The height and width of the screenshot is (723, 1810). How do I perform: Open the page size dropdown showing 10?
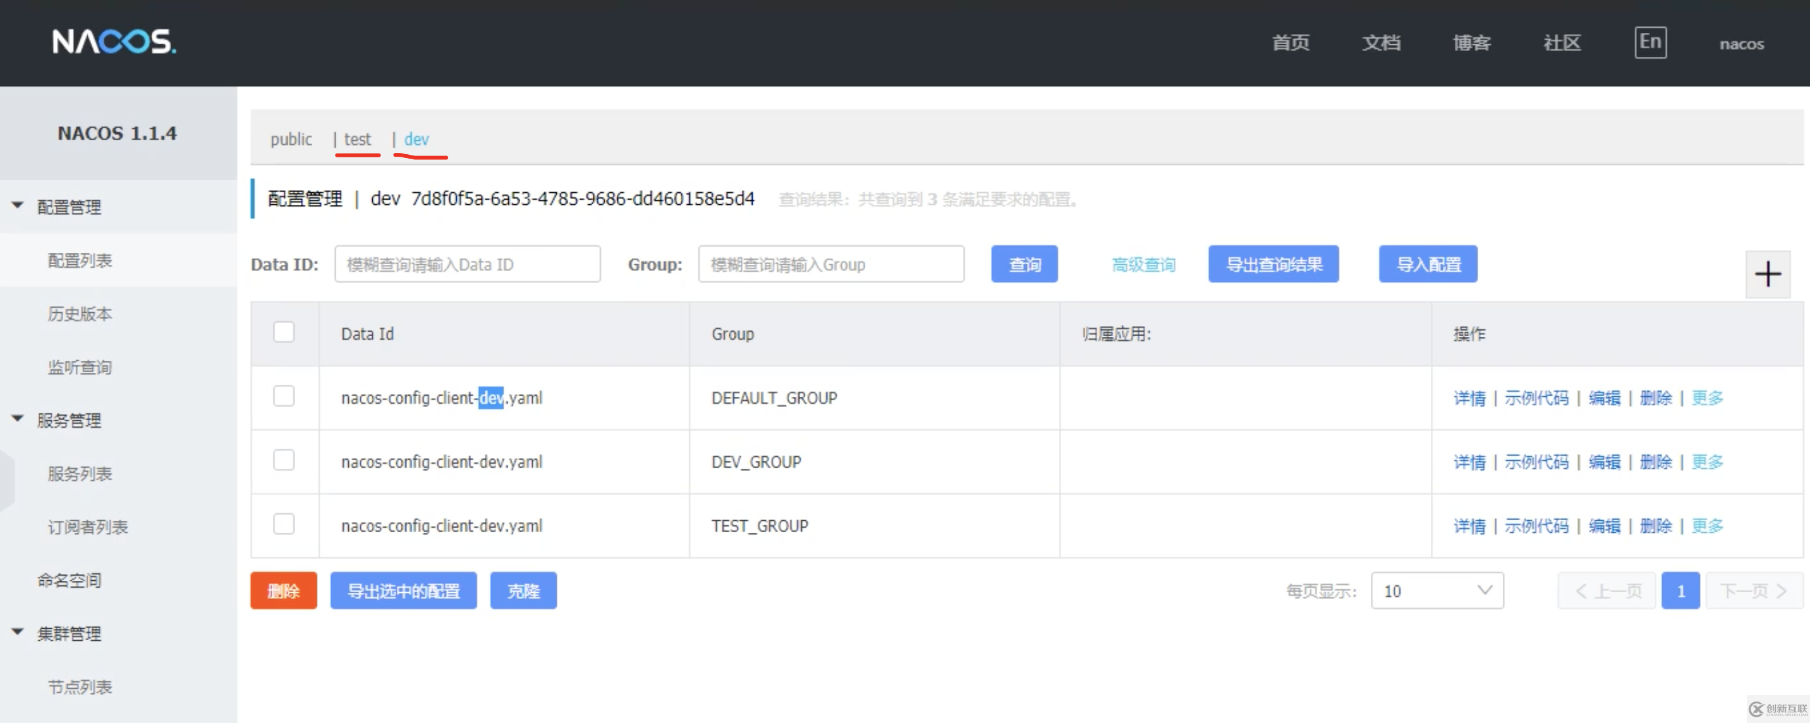point(1437,590)
